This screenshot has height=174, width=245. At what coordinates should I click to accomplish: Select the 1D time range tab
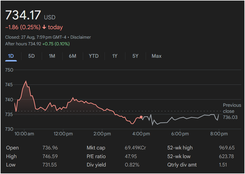tap(11, 56)
